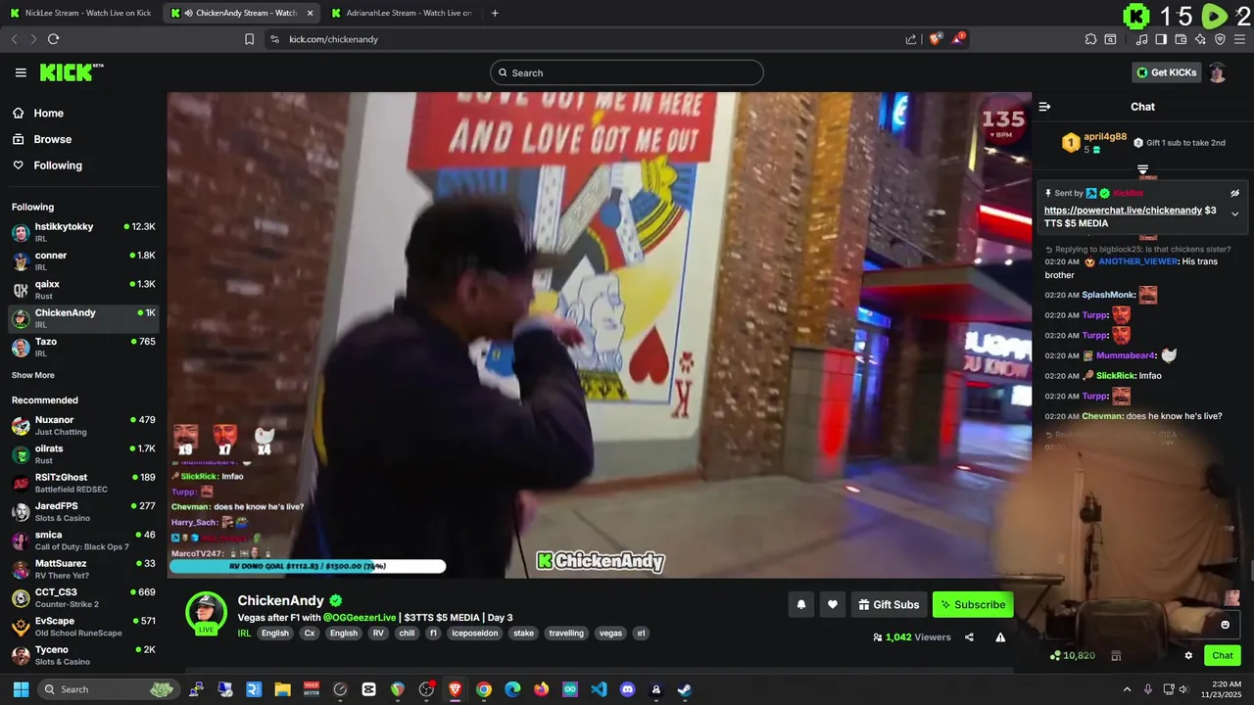Open browser main menu

pos(1239,39)
